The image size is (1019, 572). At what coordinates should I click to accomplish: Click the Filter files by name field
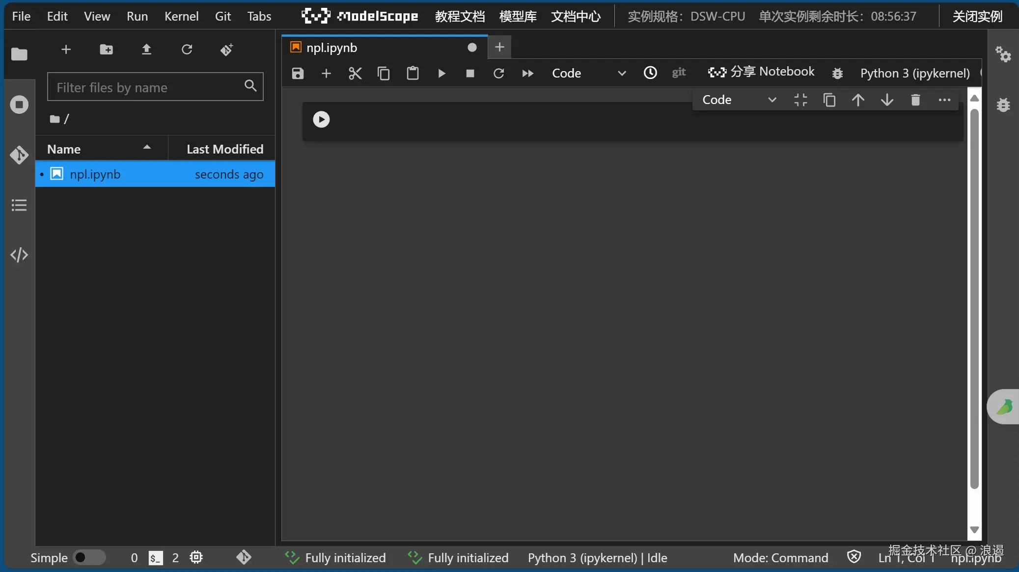pos(147,87)
